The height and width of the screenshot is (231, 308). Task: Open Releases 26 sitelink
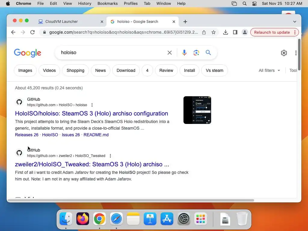[x=27, y=135]
